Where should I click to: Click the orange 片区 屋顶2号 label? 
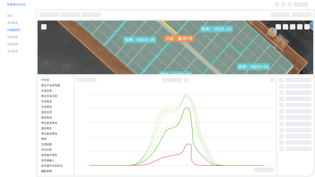[179, 38]
